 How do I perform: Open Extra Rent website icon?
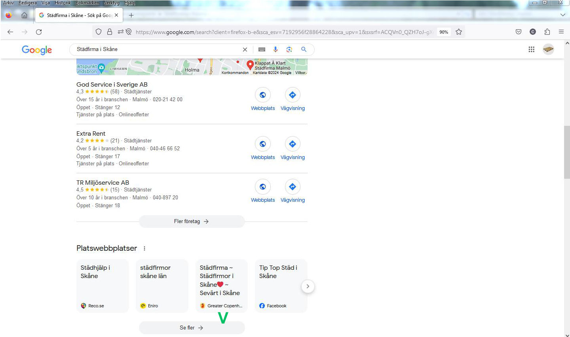coord(263,144)
